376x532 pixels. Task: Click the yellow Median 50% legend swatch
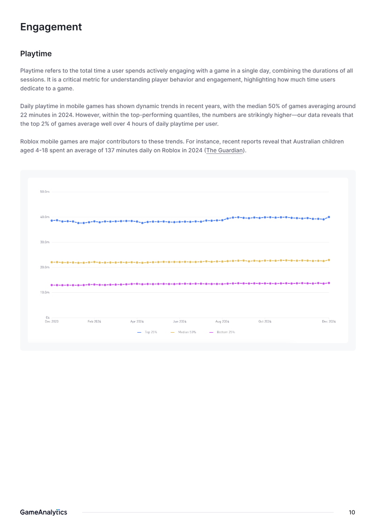tap(172, 333)
